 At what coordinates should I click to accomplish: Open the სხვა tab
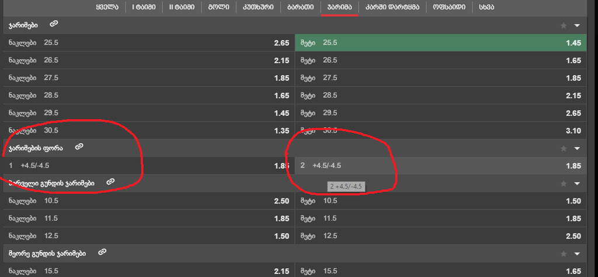pyautogui.click(x=486, y=7)
